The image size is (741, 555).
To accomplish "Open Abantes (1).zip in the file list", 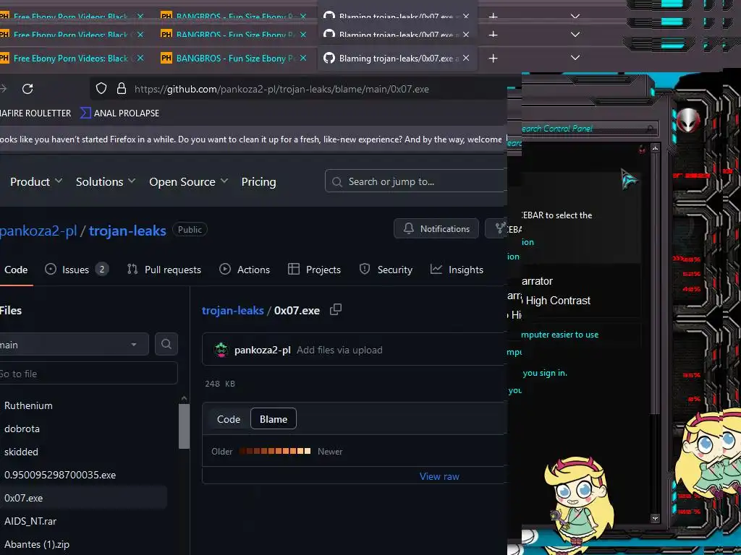I will point(37,544).
